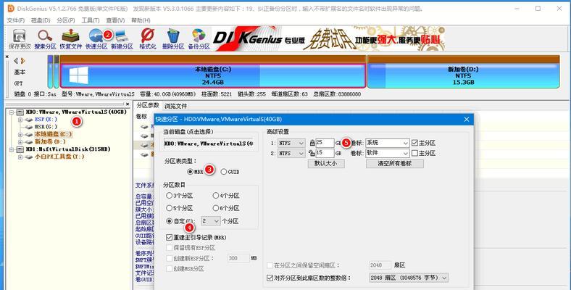Open the 磁盘(D) menu
This screenshot has width=571, height=290.
click(41, 20)
